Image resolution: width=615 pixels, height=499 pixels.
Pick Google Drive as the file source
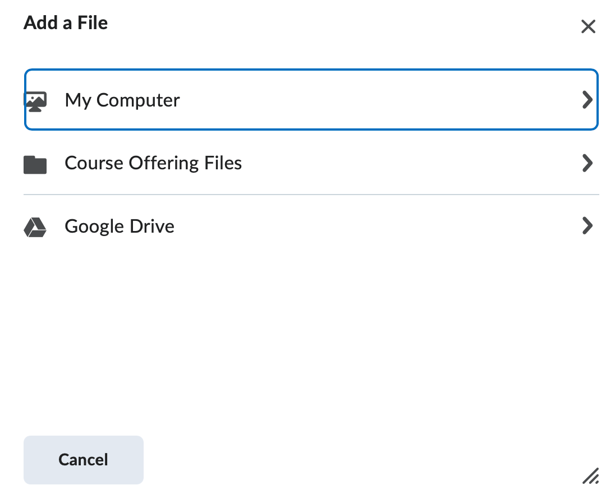point(311,226)
